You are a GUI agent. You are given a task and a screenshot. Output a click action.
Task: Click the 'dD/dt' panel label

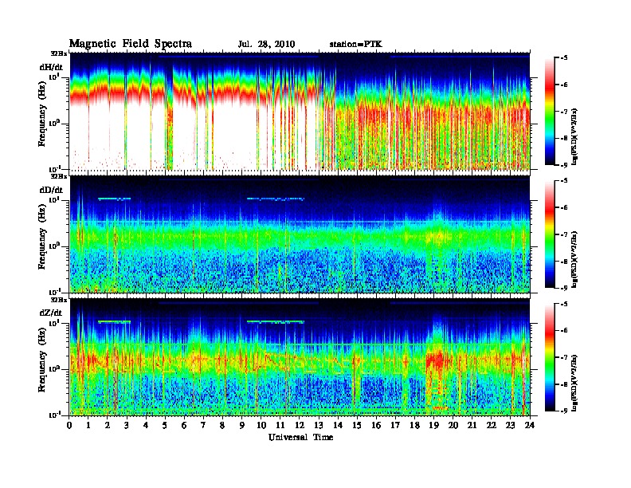point(51,190)
